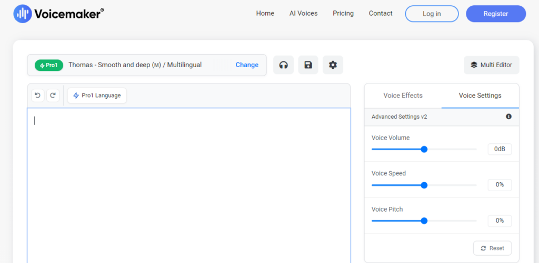The image size is (539, 263).
Task: Click the headphones listen icon
Action: pos(283,65)
